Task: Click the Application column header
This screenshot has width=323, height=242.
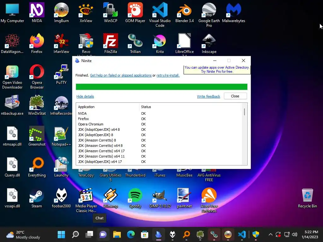Action: click(x=108, y=107)
